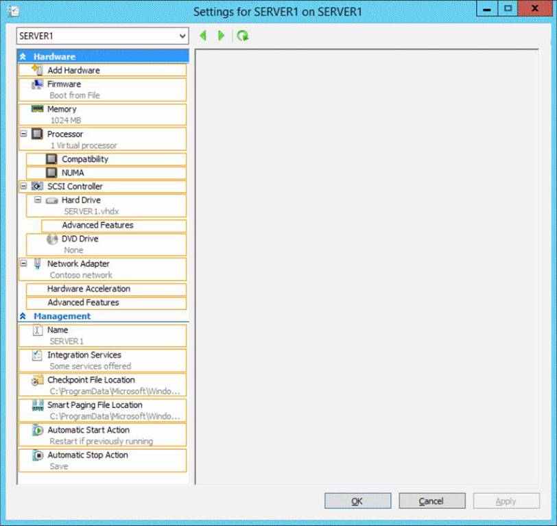The width and height of the screenshot is (557, 526).
Task: Collapse the SCSI Controller node
Action: pos(23,186)
